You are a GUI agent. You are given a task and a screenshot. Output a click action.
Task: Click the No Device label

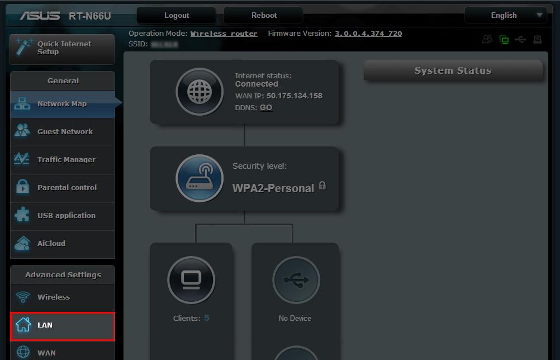[x=295, y=318]
